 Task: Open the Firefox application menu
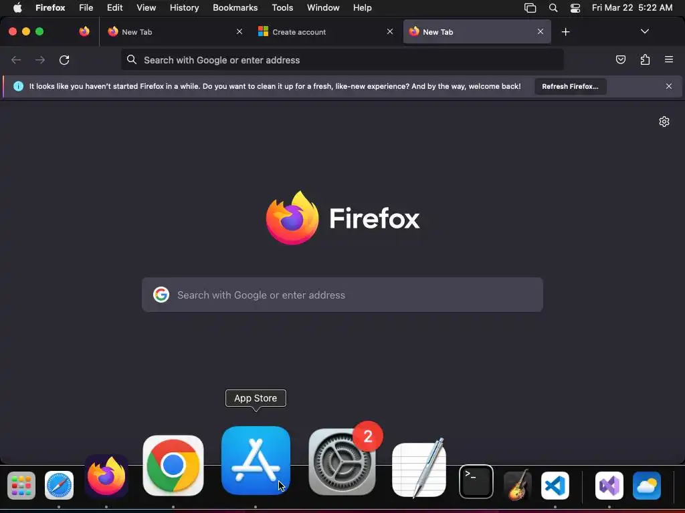coord(50,8)
